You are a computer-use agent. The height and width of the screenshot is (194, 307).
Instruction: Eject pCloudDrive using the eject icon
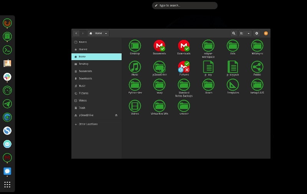116,115
